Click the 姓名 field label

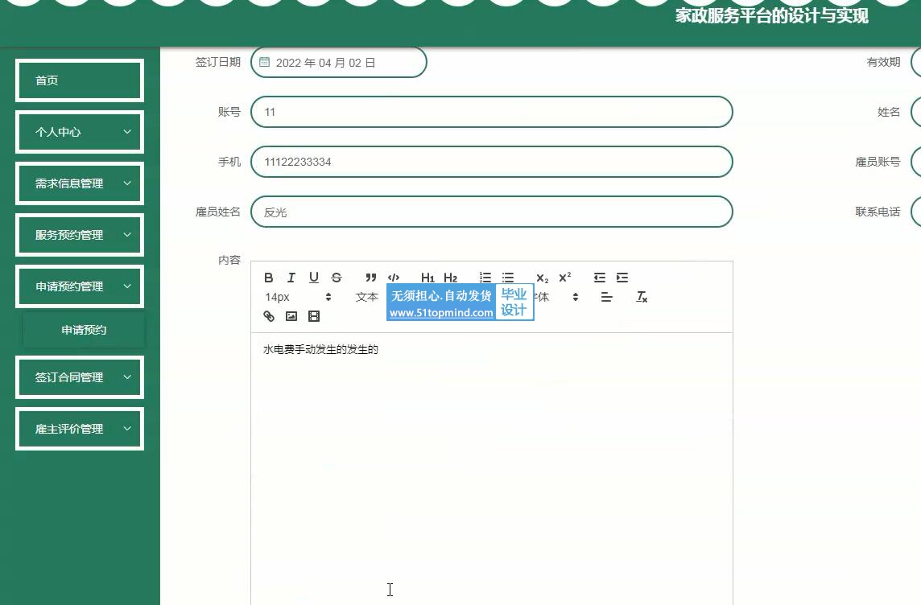coord(889,112)
